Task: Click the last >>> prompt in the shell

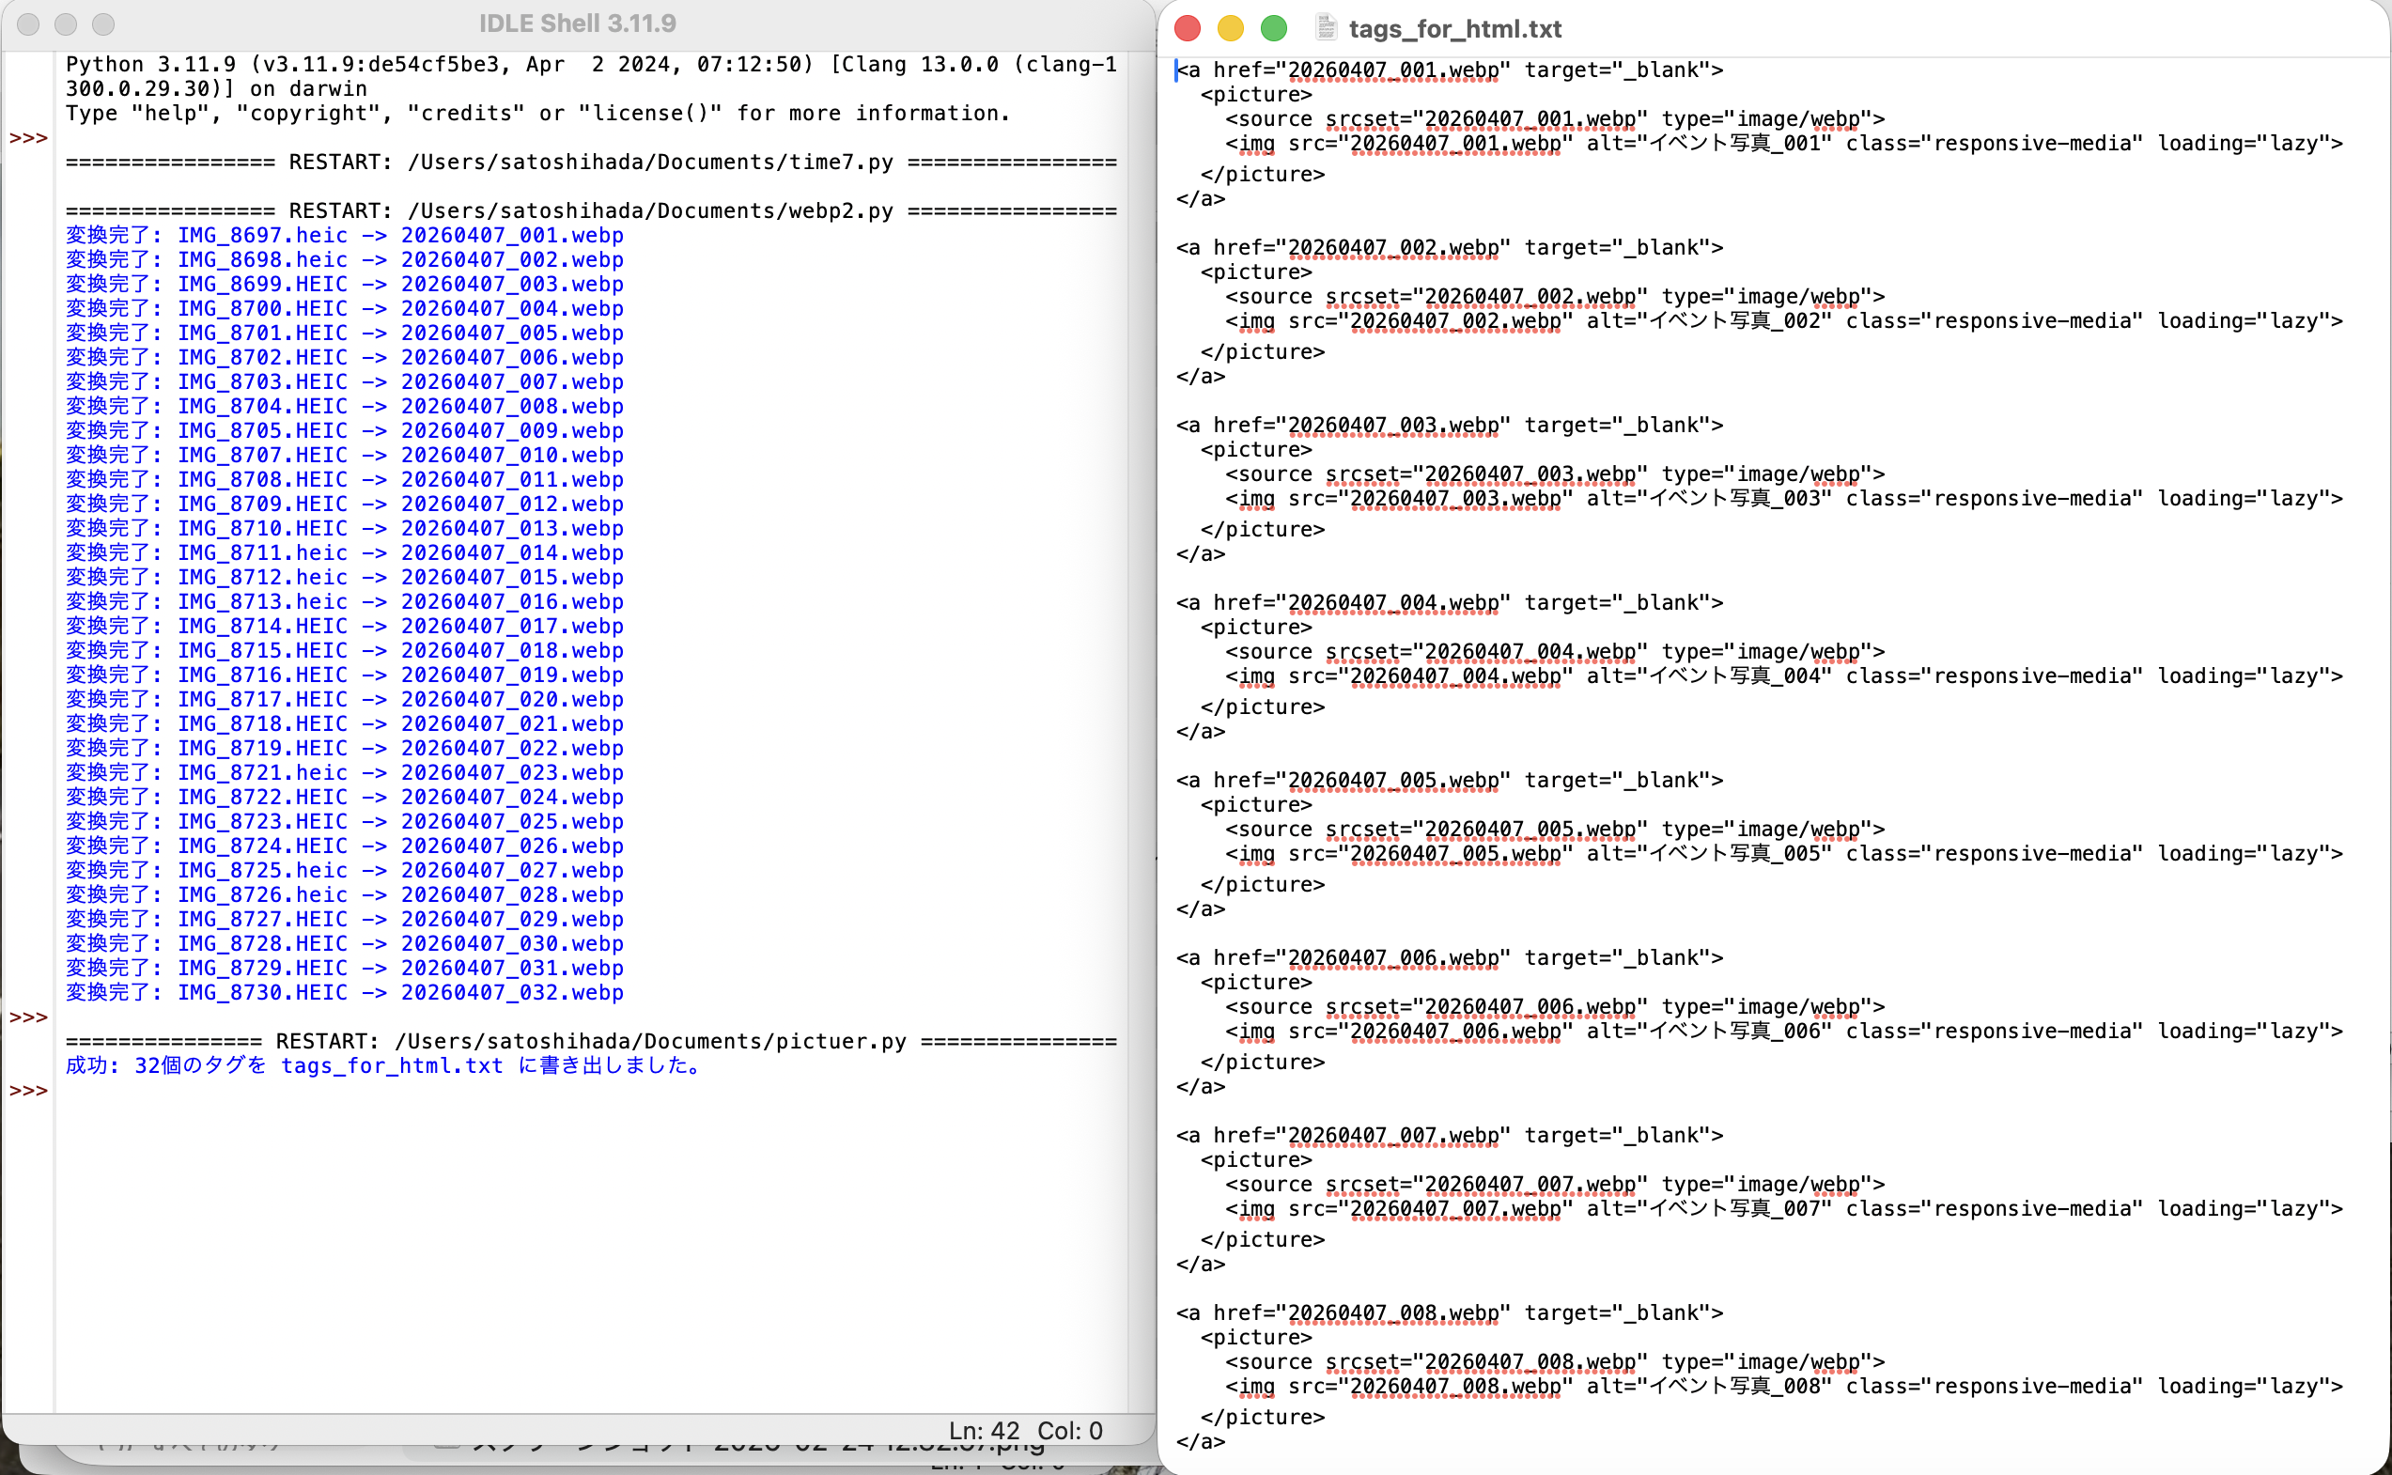Action: (28, 1091)
